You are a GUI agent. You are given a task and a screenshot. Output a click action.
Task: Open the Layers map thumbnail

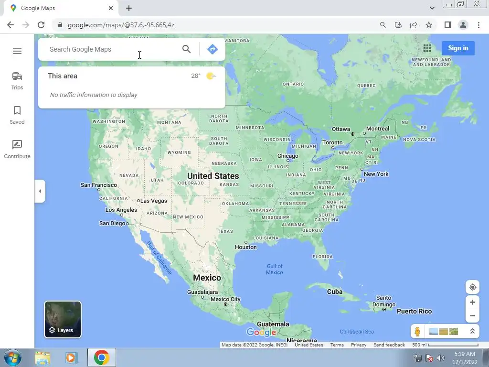click(63, 319)
